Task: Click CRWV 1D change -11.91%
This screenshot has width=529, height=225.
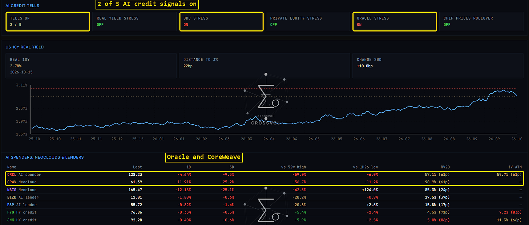Action: pyautogui.click(x=183, y=182)
